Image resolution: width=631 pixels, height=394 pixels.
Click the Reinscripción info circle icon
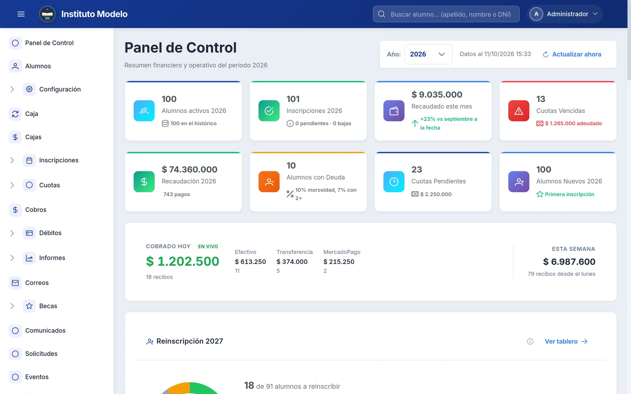tap(530, 342)
